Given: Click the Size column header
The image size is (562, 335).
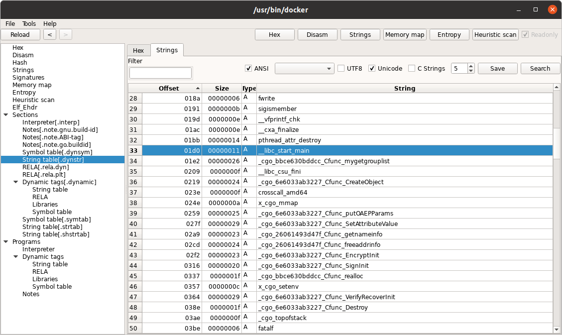Looking at the screenshot, I should pyautogui.click(x=222, y=89).
